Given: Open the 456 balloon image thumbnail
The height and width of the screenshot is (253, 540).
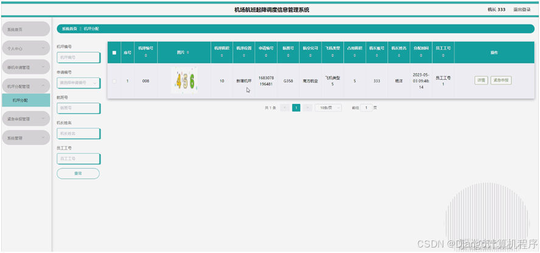Looking at the screenshot, I should click(x=184, y=80).
